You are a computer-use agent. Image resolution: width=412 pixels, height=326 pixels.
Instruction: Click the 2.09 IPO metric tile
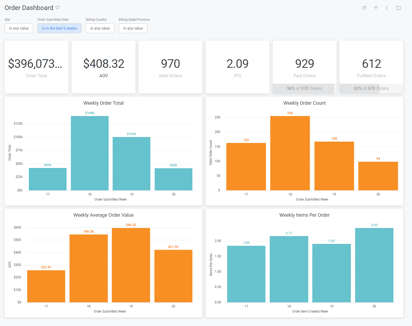pos(237,64)
